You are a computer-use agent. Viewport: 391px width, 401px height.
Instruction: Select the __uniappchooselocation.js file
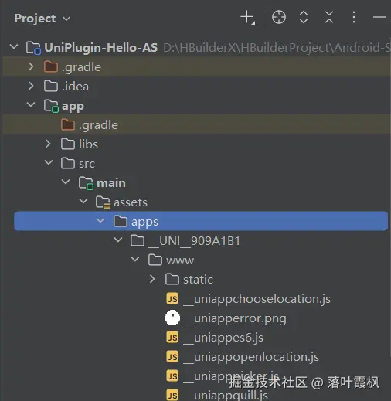(248, 299)
